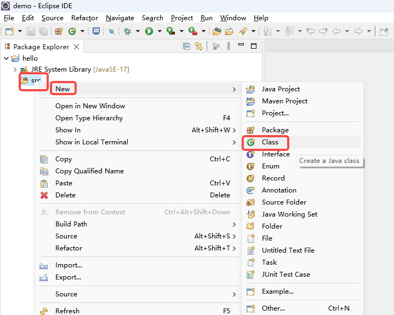Select Java Working Set submenu entry
The image size is (394, 315).
[x=302, y=214]
